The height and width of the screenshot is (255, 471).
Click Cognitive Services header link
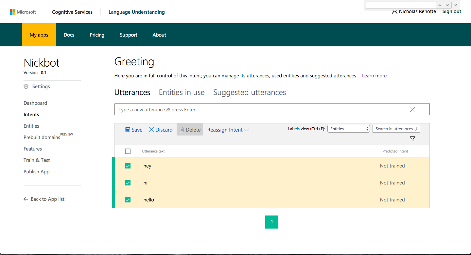(x=72, y=12)
